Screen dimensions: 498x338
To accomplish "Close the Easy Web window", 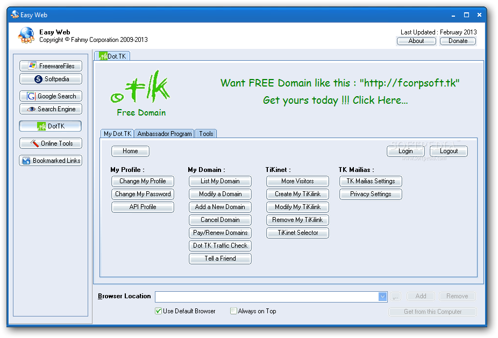I will (479, 15).
